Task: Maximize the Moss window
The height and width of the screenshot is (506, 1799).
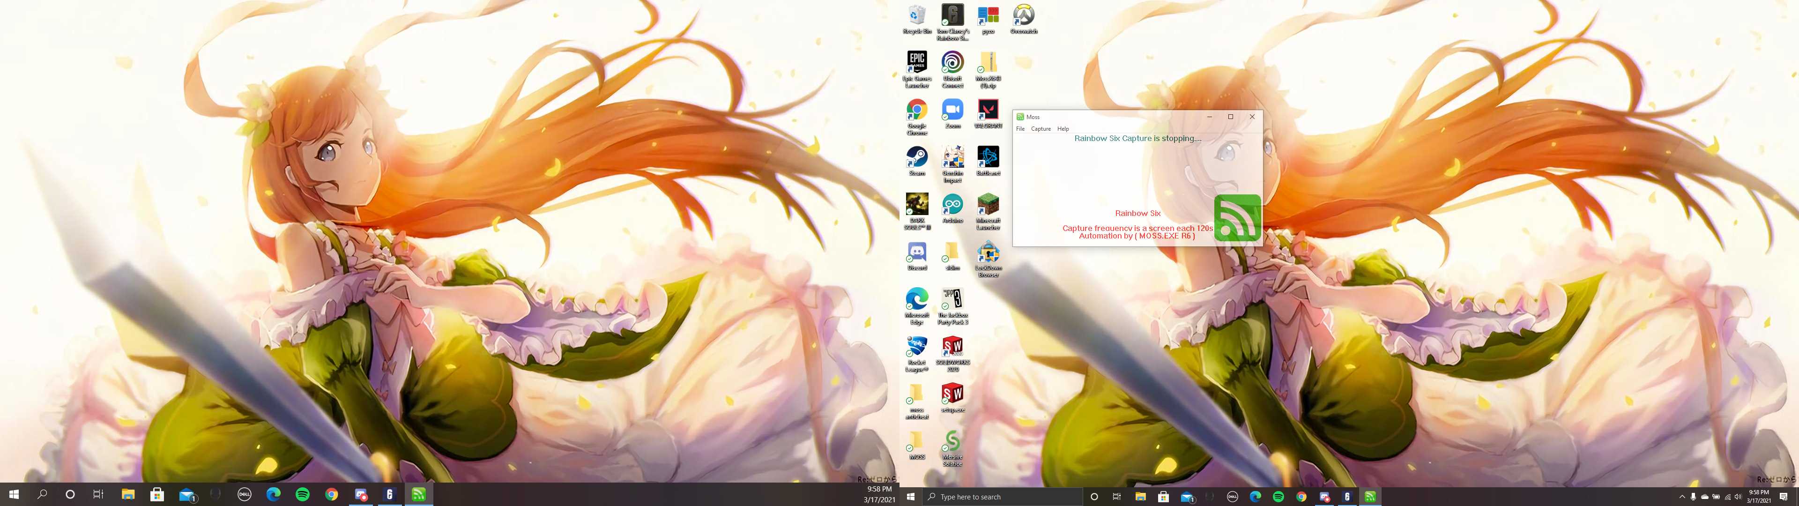Action: click(x=1231, y=117)
